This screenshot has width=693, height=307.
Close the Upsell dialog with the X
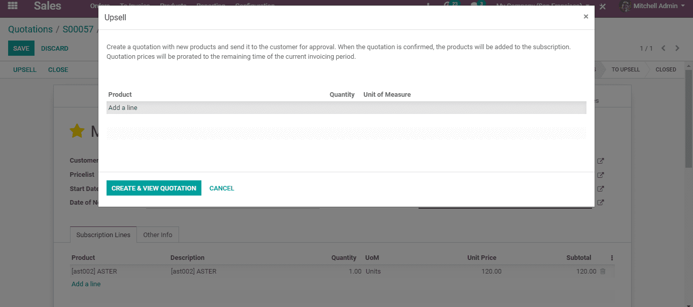click(x=585, y=17)
